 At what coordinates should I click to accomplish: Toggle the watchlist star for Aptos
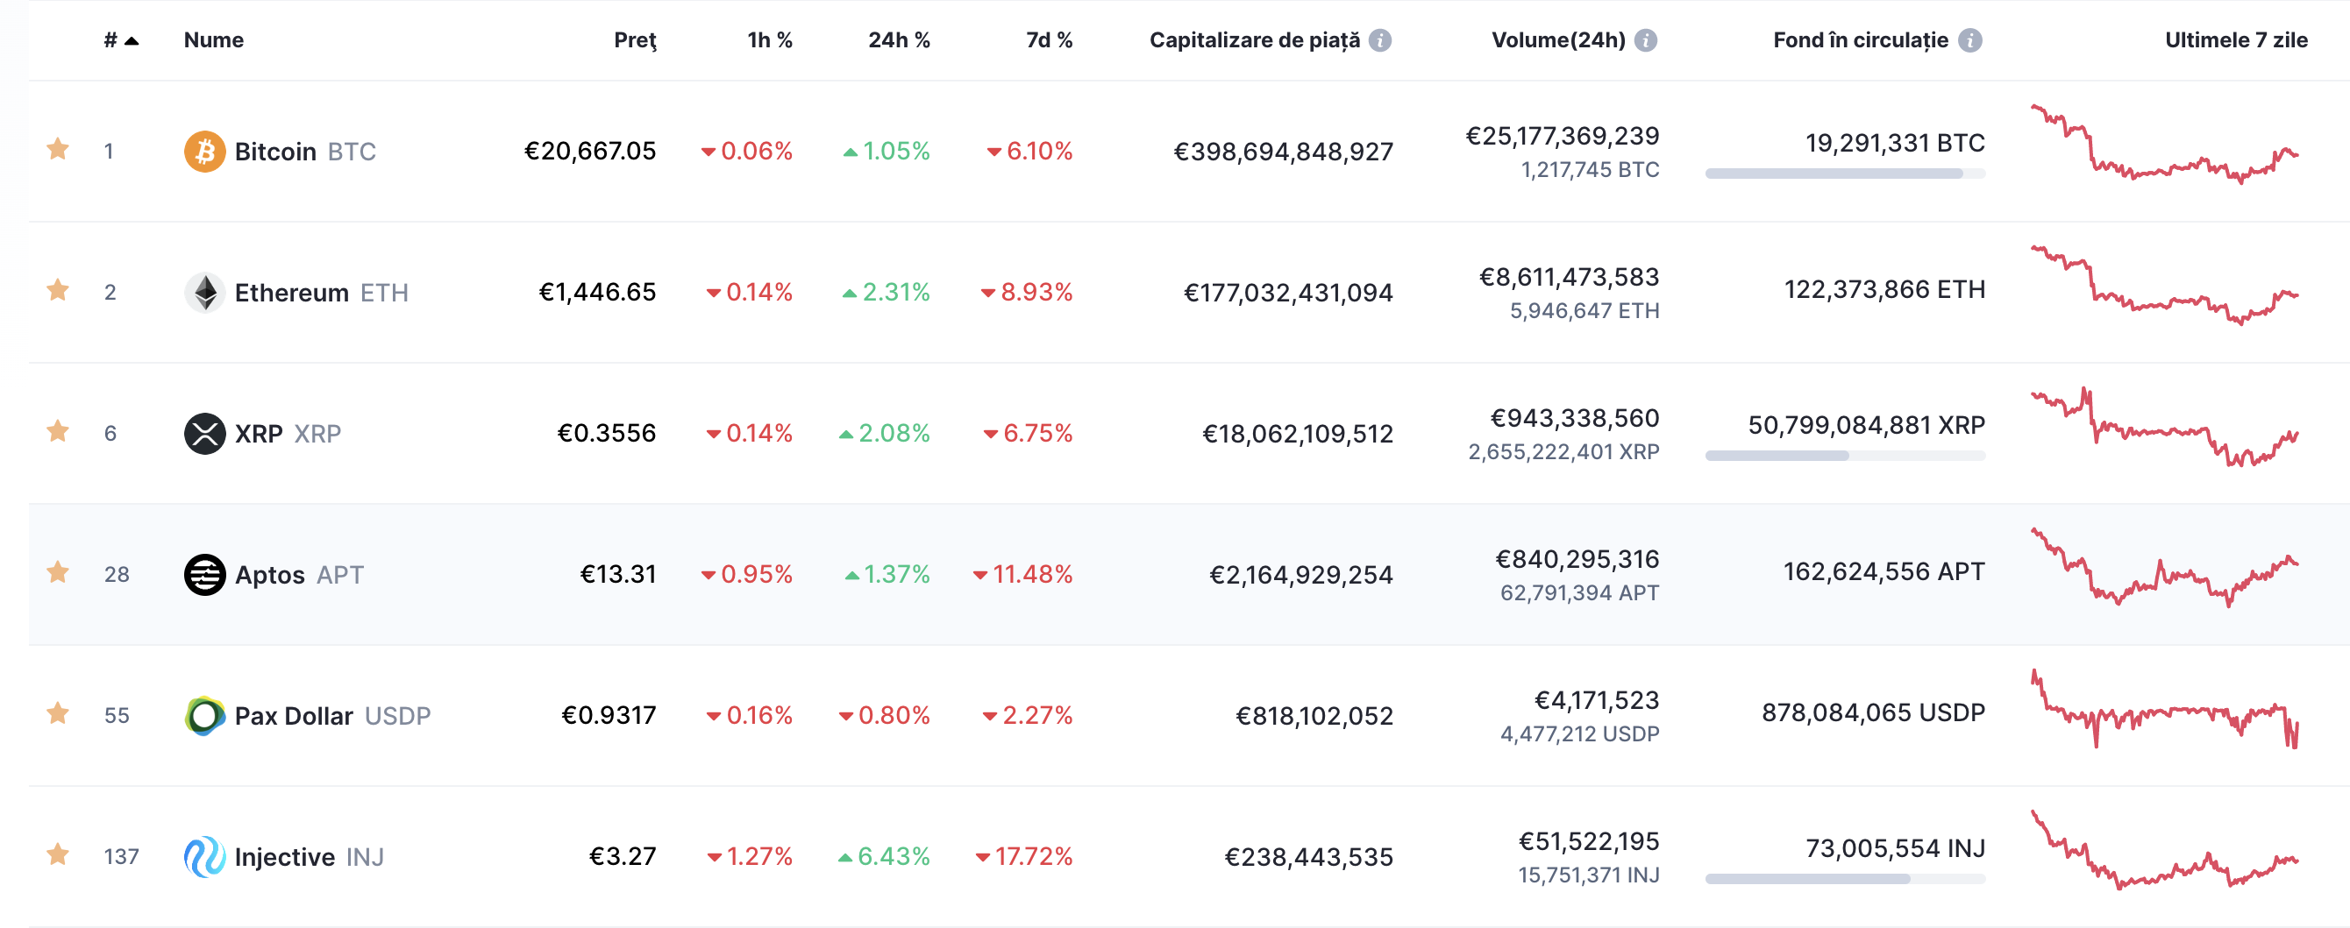(x=58, y=573)
